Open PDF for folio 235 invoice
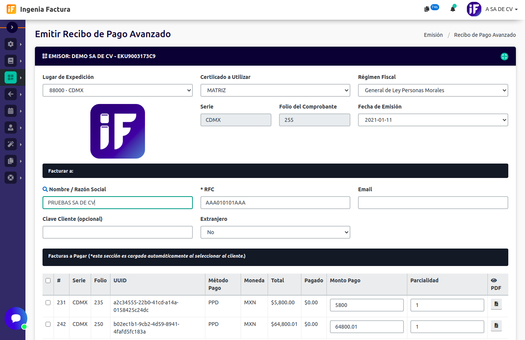This screenshot has width=525, height=340. coord(496,304)
